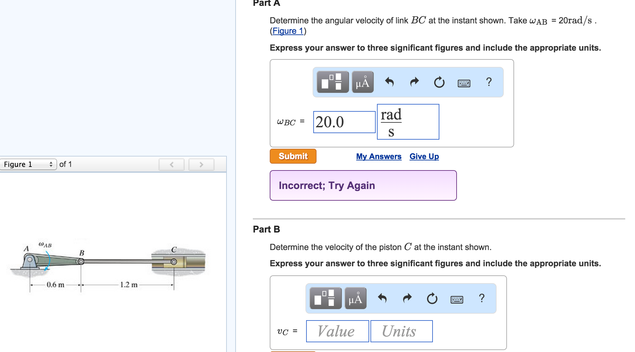The width and height of the screenshot is (635, 352).
Task: Click the reset icon in Part B toolbar
Action: [432, 299]
